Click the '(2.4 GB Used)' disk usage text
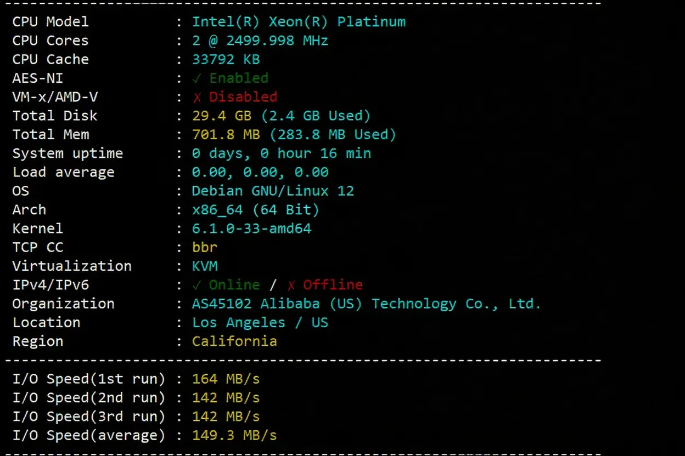 (316, 116)
